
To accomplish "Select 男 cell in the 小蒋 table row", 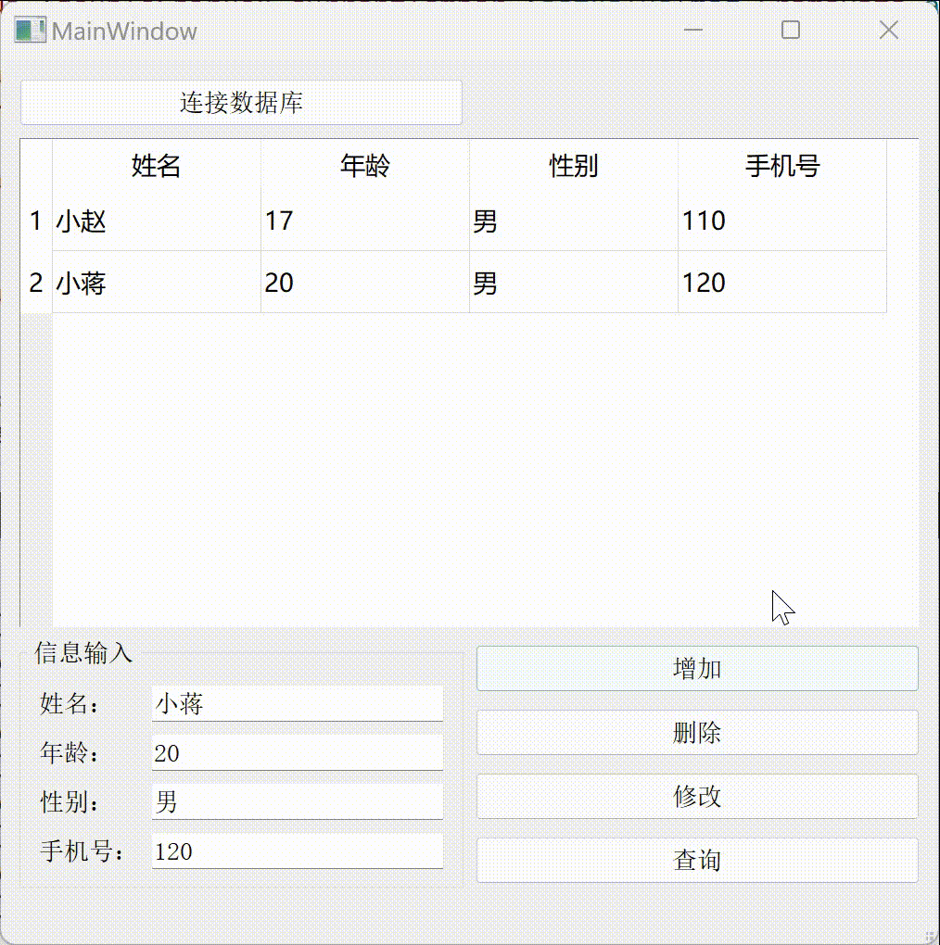I will point(574,282).
